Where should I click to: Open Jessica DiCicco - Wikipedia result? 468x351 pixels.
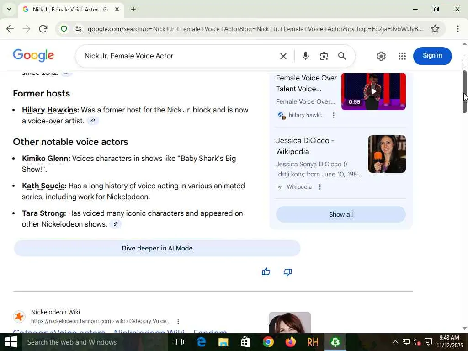point(305,146)
